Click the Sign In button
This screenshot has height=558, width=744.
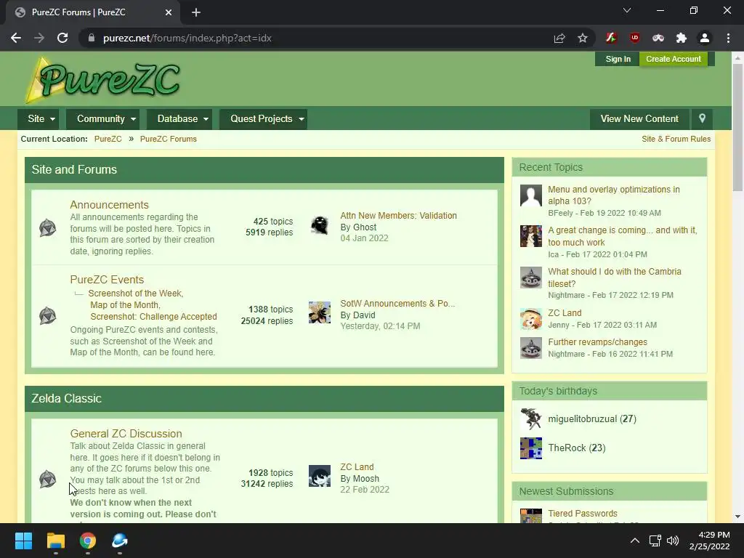pos(618,59)
